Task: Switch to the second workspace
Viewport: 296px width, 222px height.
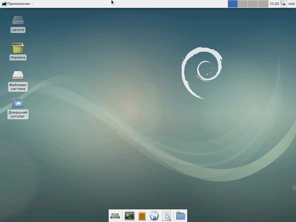Action: 243,4
